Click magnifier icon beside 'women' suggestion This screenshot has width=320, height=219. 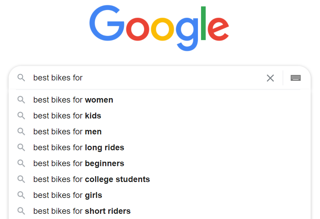tap(21, 100)
